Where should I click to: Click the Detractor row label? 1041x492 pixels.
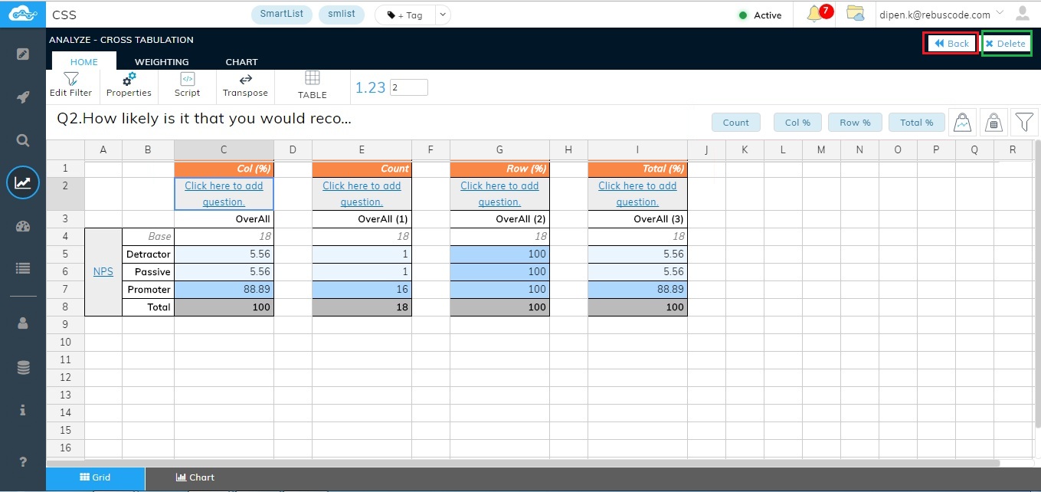point(149,254)
